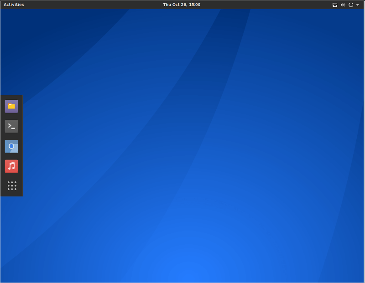Toggle the app grid open from dock
The width and height of the screenshot is (365, 283).
coord(11,185)
